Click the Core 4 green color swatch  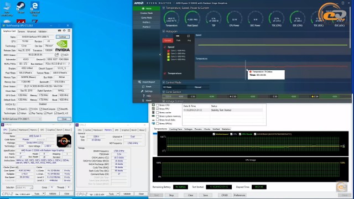click(x=168, y=60)
